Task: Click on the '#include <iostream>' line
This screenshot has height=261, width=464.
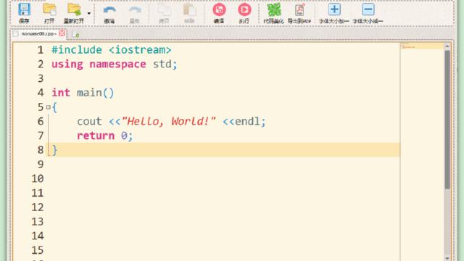Action: click(x=111, y=50)
